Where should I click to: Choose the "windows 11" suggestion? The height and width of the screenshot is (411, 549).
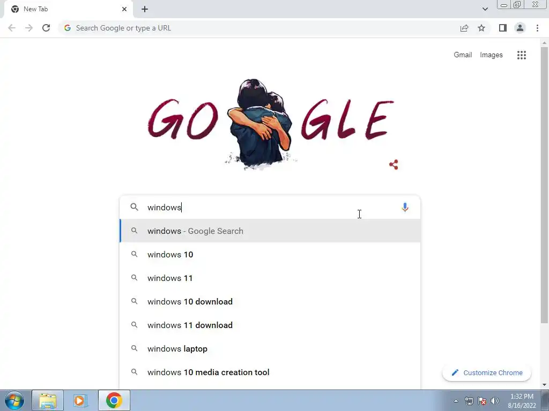point(270,278)
